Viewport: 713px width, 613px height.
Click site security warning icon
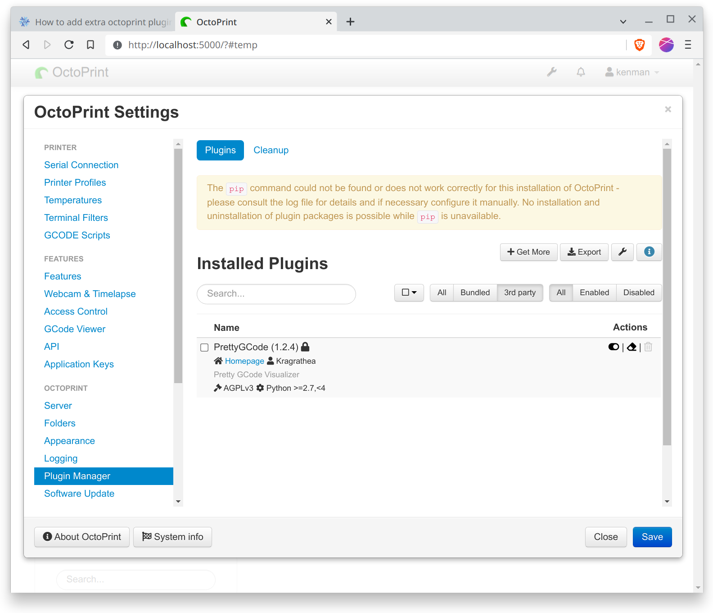(x=117, y=45)
